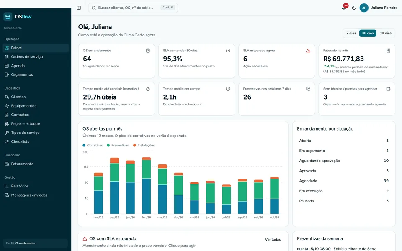
Task: Click the clipboard icon on OS em andamento card
Action: click(148, 51)
